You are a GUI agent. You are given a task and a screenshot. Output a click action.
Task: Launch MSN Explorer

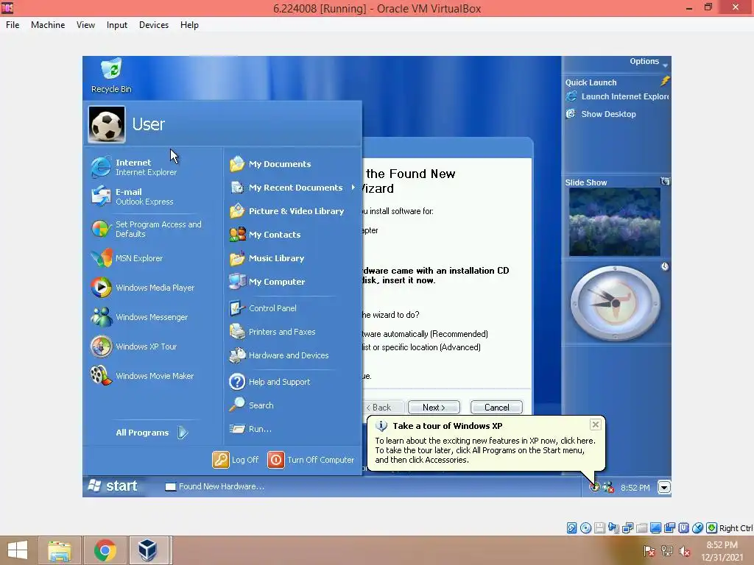tap(127, 258)
